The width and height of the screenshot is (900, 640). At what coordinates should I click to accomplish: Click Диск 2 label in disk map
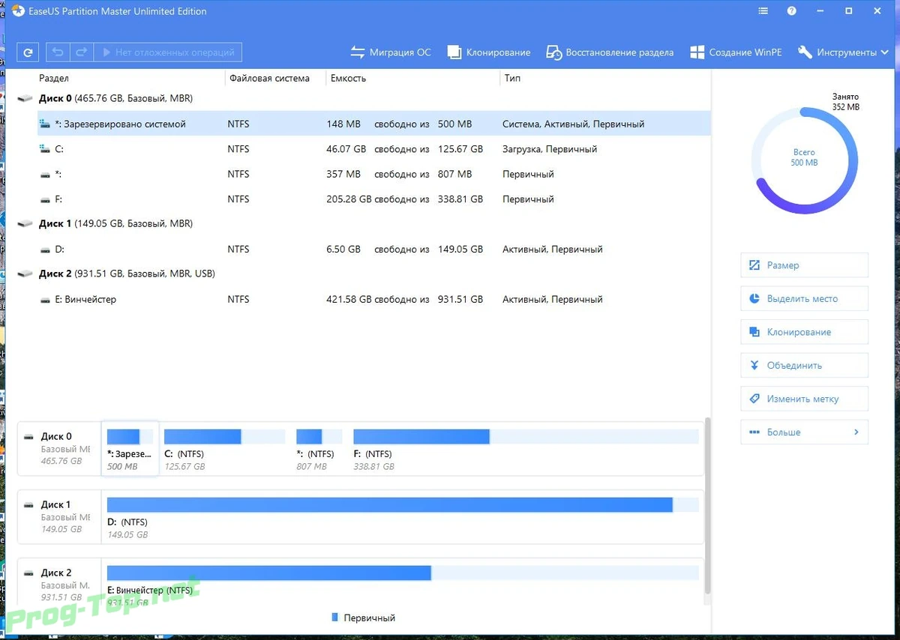[56, 573]
